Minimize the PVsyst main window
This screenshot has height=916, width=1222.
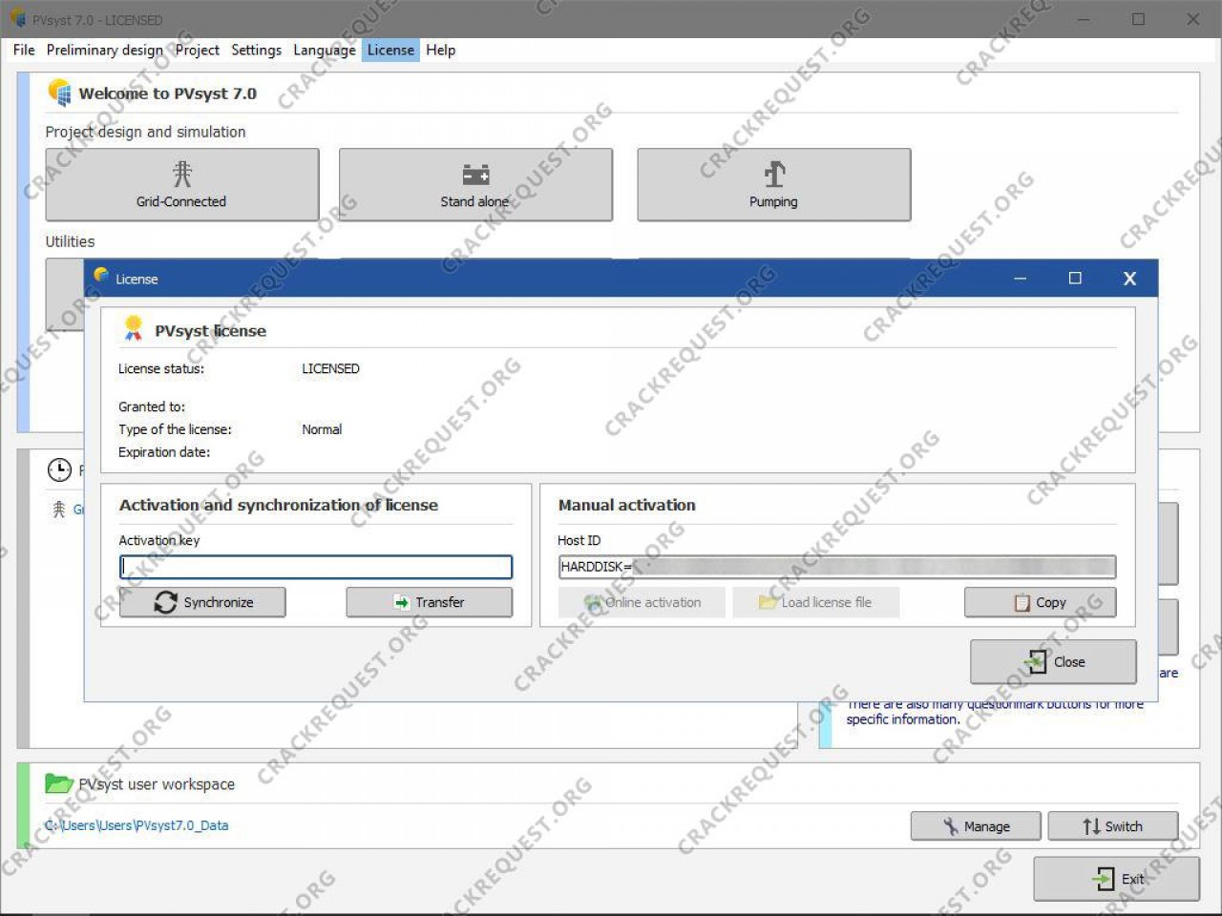click(1084, 19)
